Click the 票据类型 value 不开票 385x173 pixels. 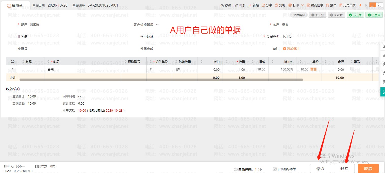point(287,37)
